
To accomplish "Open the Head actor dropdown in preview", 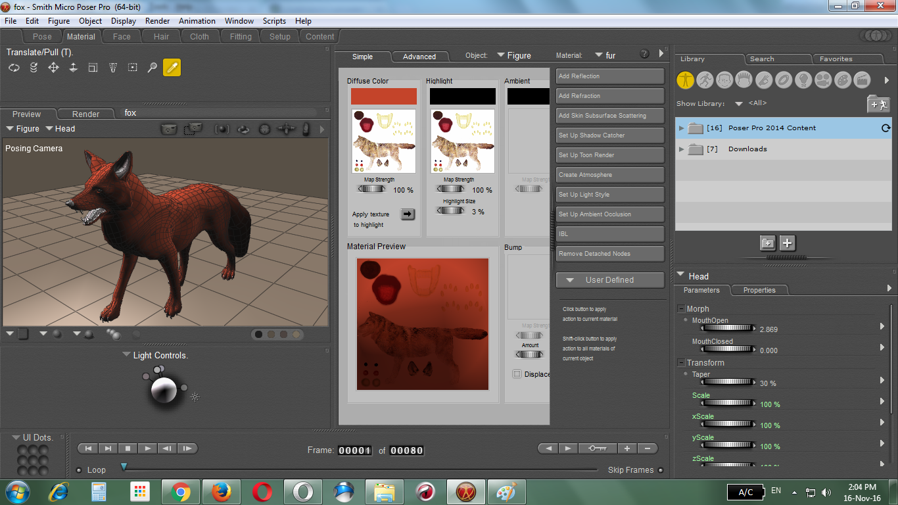I will pos(59,129).
